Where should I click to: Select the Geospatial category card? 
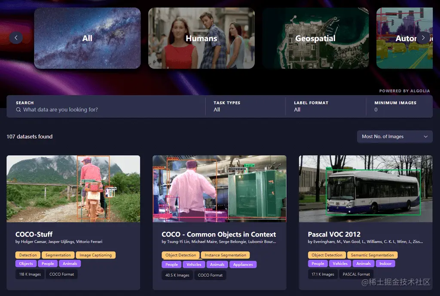pyautogui.click(x=315, y=38)
